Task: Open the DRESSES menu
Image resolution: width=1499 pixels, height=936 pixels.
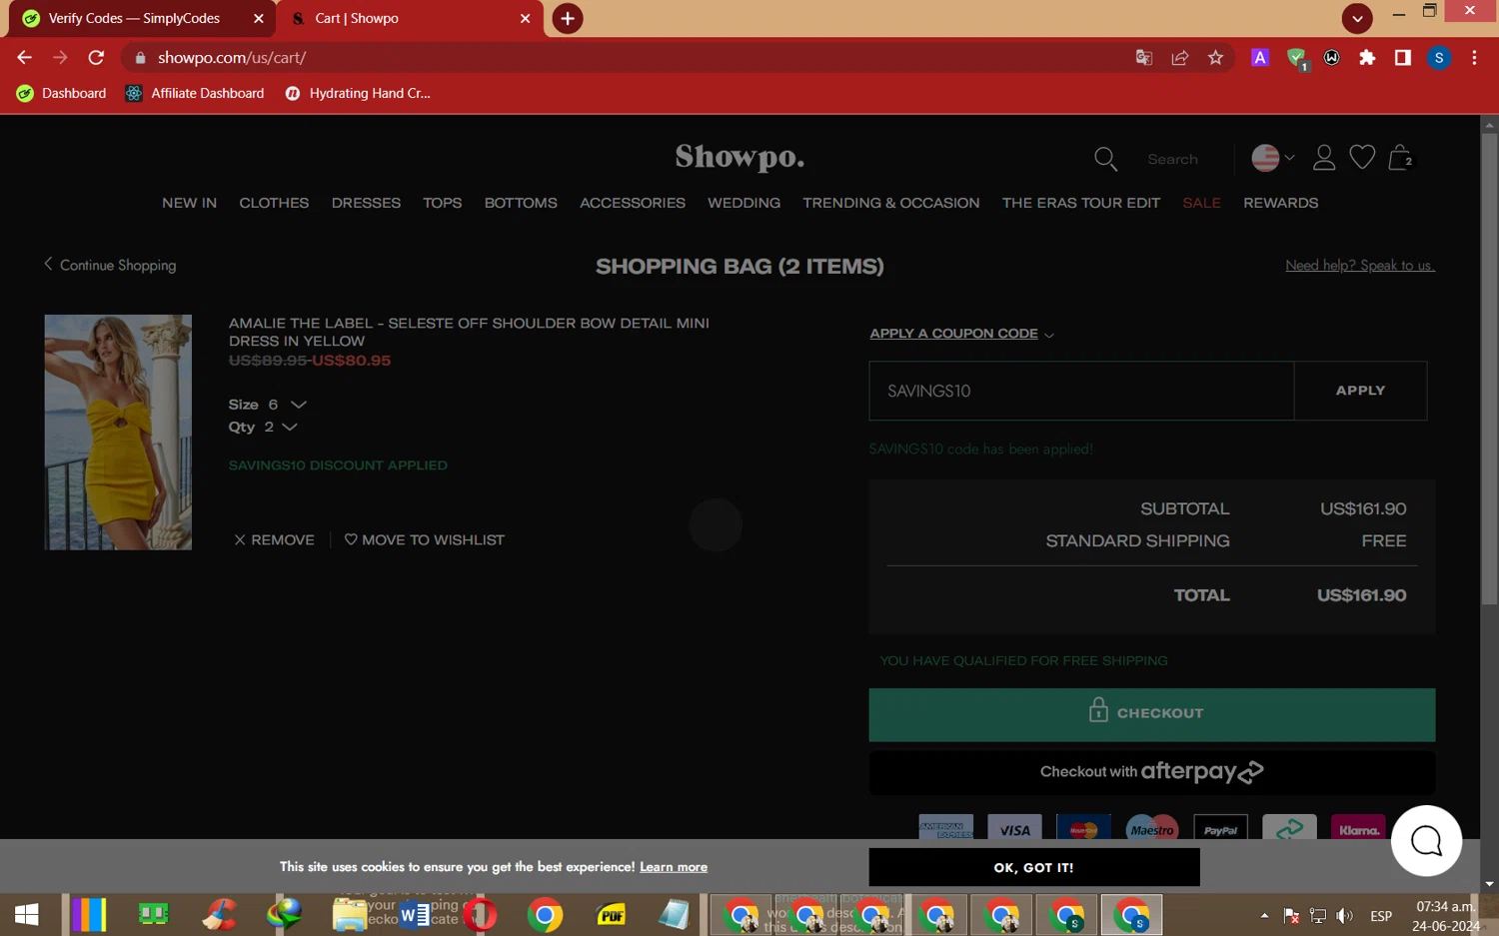Action: coord(366,203)
